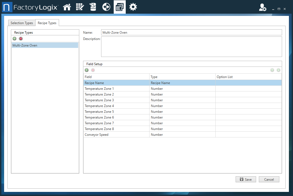Click into the Description text area

pos(191,47)
